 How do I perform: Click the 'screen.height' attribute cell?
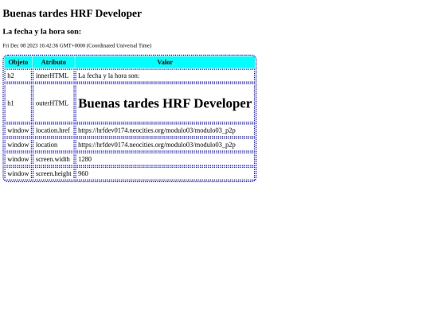(53, 173)
